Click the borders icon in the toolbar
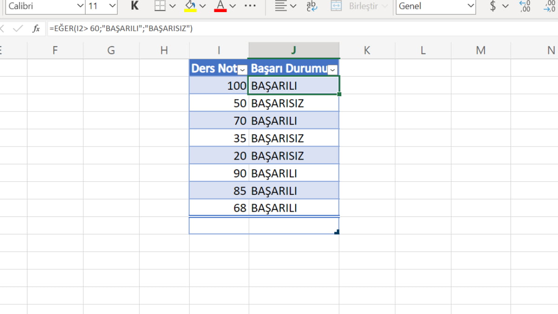This screenshot has width=558, height=314. [x=160, y=6]
